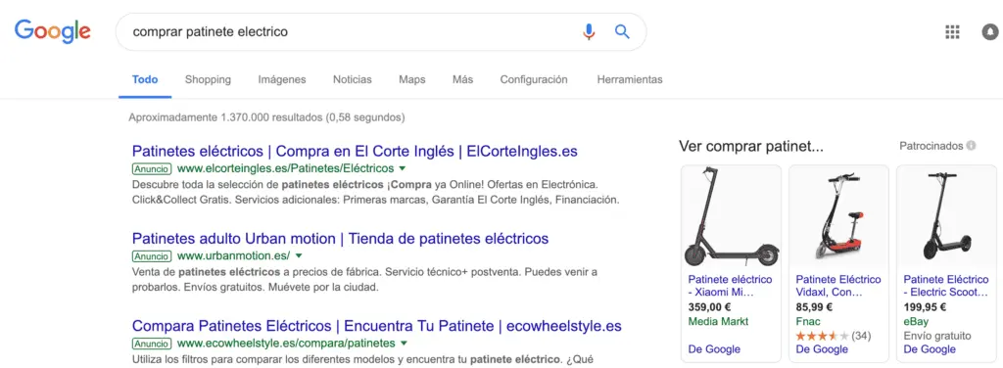Screen dimensions: 1003x368
Task: Click the red Vidaxl scooter image
Action: click(838, 217)
